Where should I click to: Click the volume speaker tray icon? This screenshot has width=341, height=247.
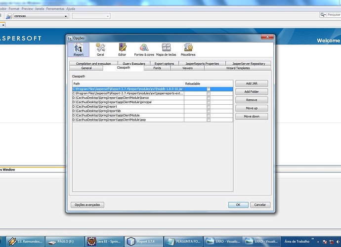[x=338, y=242]
